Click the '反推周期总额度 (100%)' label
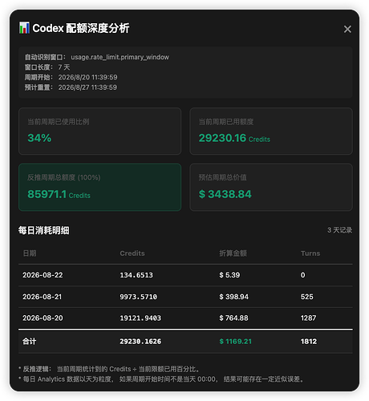This screenshot has width=369, height=401. coord(64,177)
